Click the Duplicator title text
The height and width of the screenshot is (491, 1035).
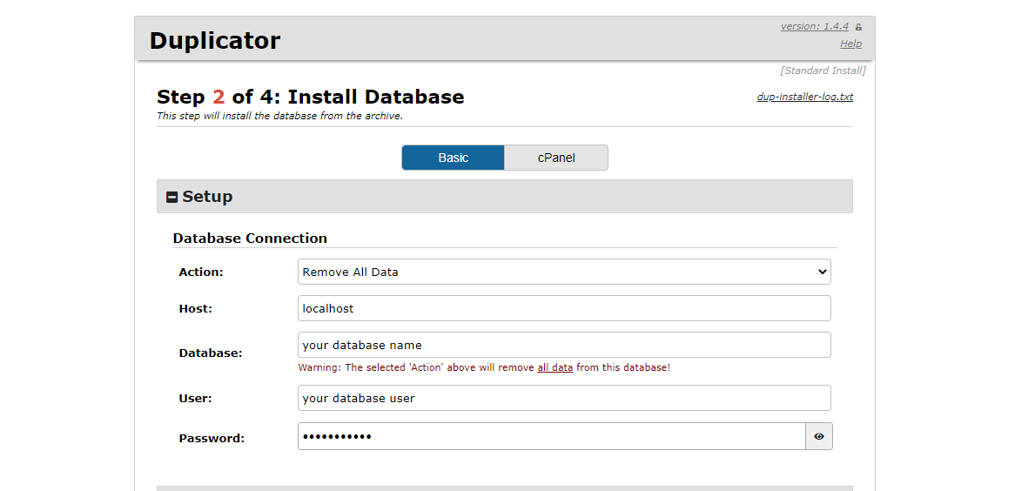coord(214,40)
